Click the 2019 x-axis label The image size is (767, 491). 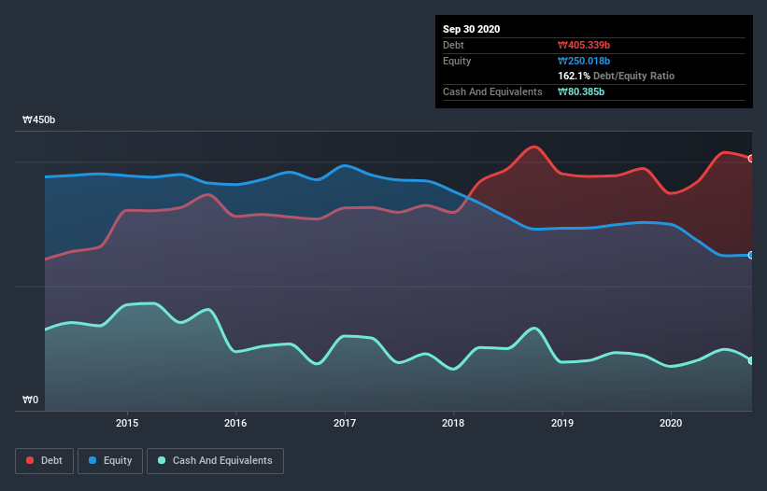click(562, 423)
